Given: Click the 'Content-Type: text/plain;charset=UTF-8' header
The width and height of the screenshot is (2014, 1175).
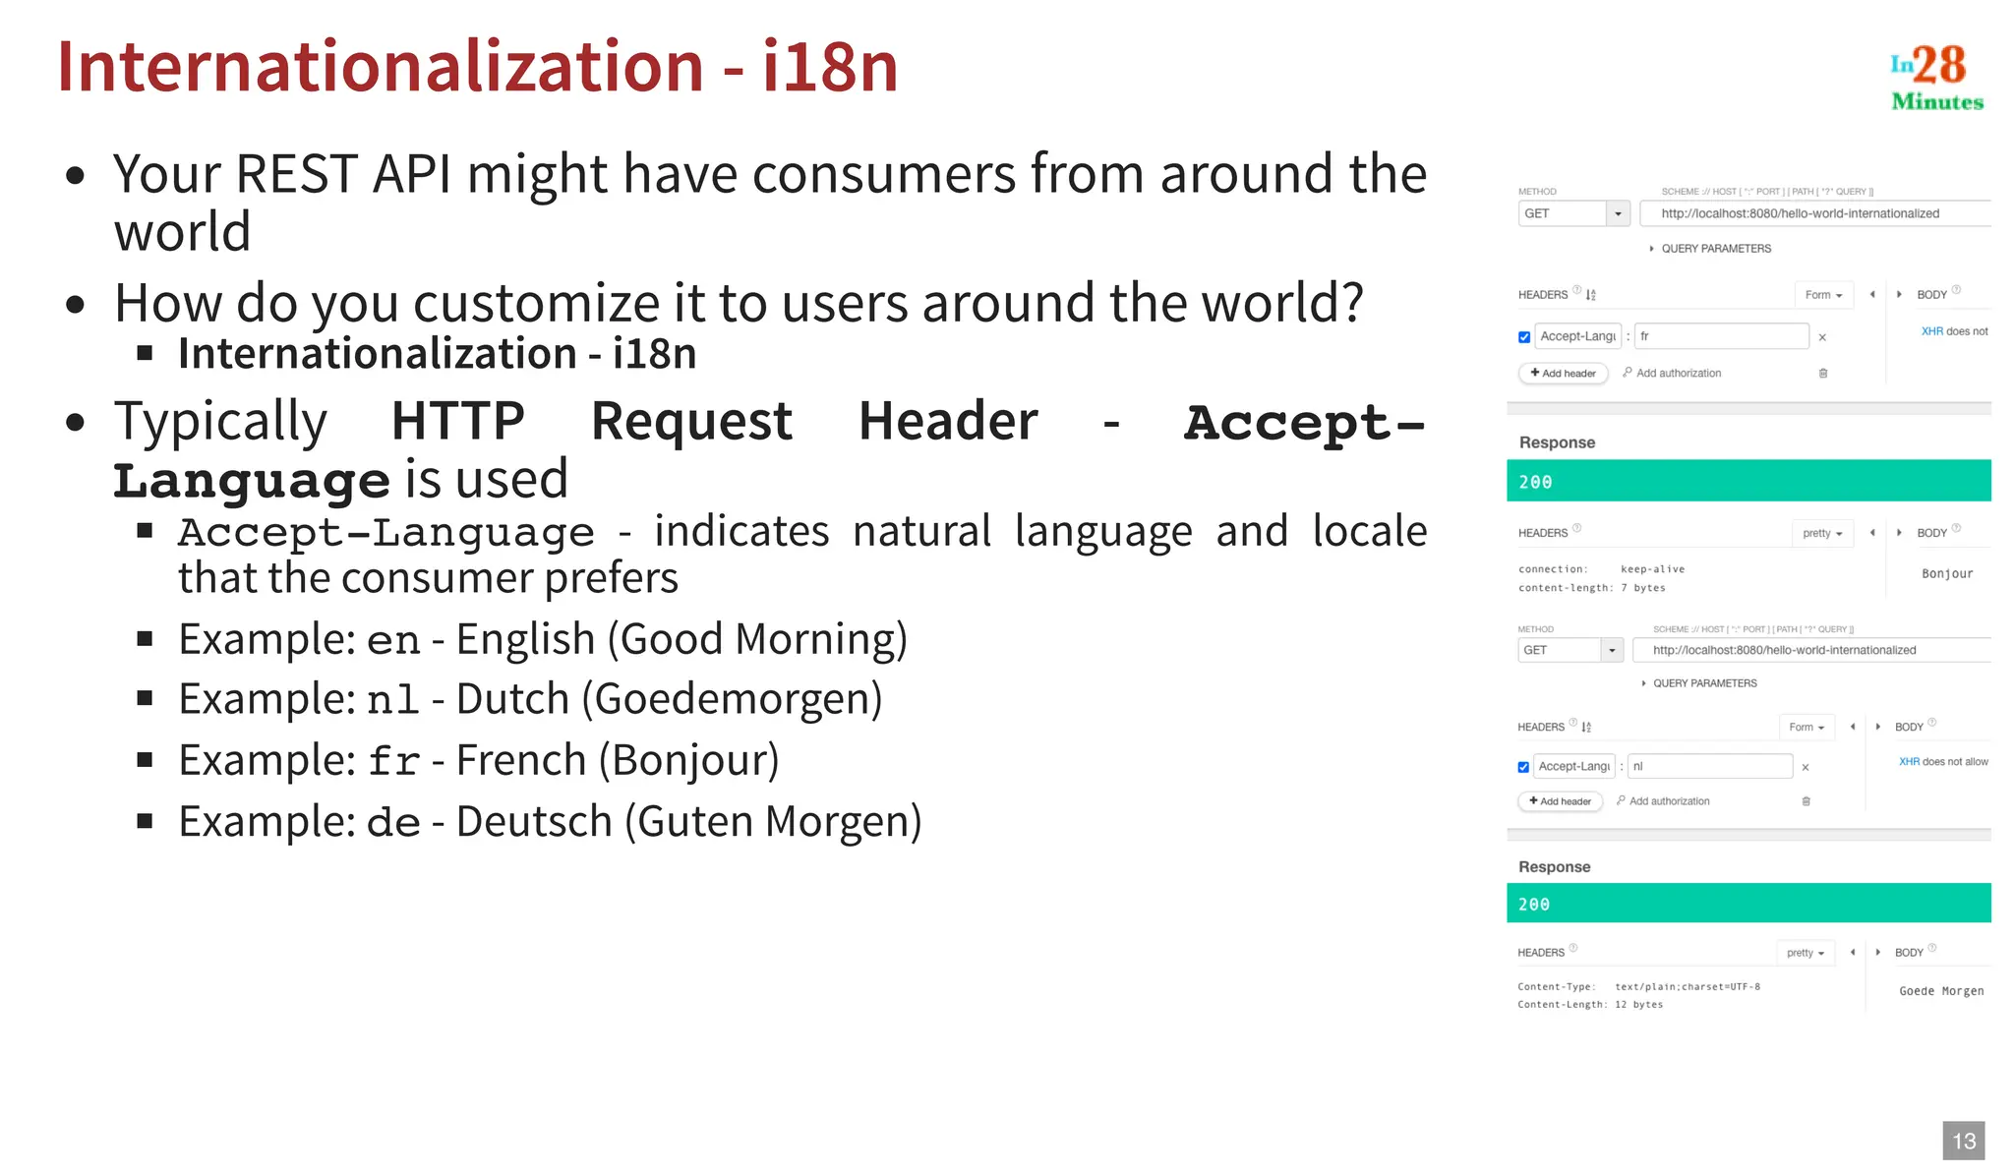Looking at the screenshot, I should point(1638,986).
